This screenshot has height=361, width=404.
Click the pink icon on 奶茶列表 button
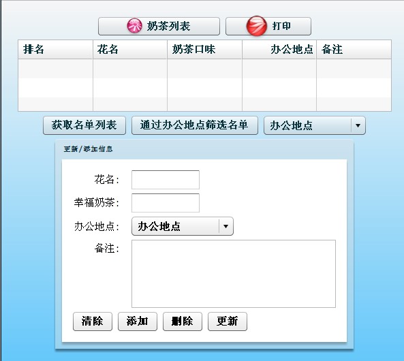pos(134,26)
